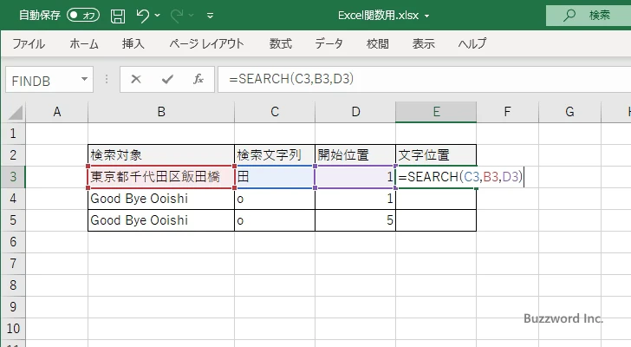Image resolution: width=631 pixels, height=347 pixels.
Task: Click the fx Insert Function icon
Action: 198,79
